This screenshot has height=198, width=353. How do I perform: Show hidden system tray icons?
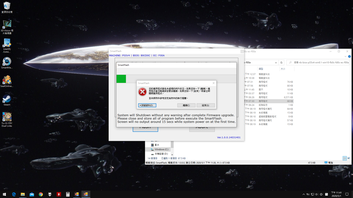[x=303, y=195]
